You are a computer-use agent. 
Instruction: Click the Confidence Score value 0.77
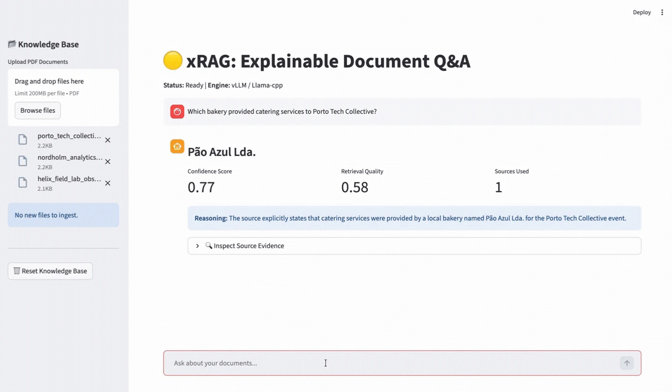point(201,187)
